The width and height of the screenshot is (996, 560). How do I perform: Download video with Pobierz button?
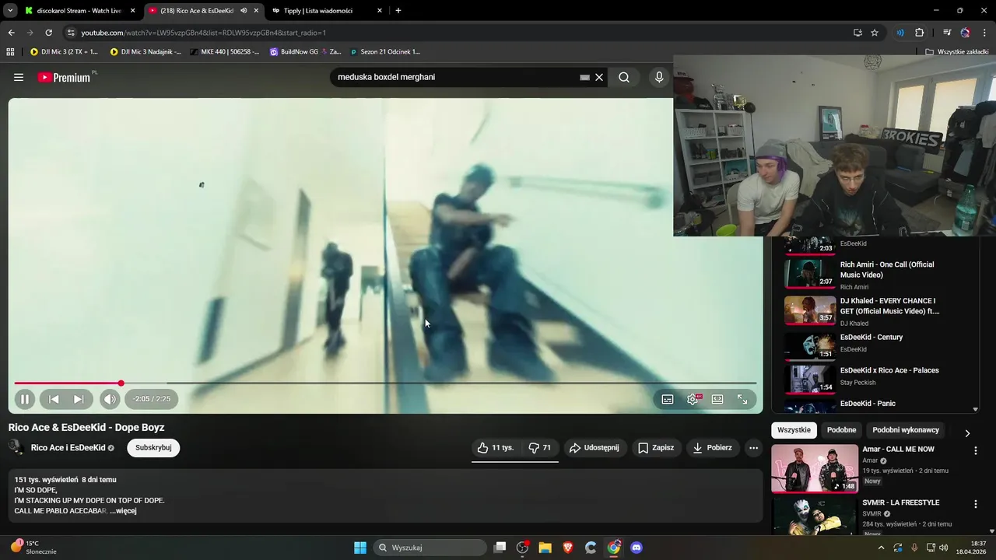[712, 448]
